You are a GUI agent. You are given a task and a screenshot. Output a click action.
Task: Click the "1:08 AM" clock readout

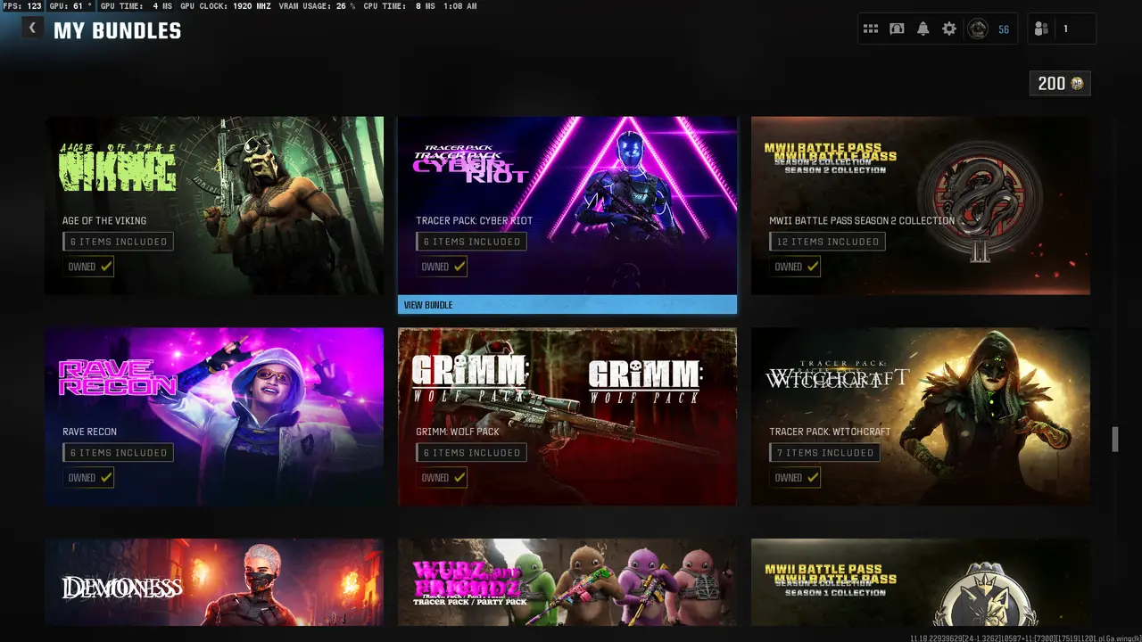[x=460, y=6]
